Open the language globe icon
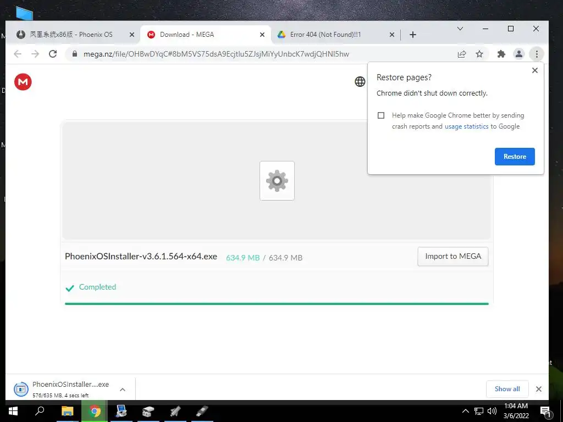563x422 pixels. 360,82
